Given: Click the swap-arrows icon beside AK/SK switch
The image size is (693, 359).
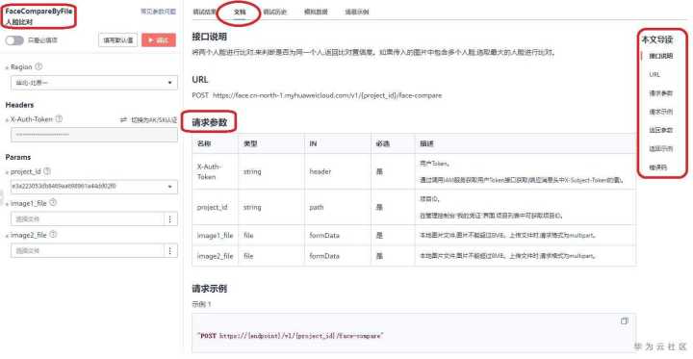Looking at the screenshot, I should point(124,119).
